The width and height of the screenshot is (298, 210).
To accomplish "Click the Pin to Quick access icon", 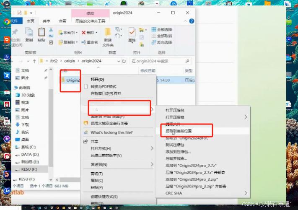I will click(x=15, y=32).
